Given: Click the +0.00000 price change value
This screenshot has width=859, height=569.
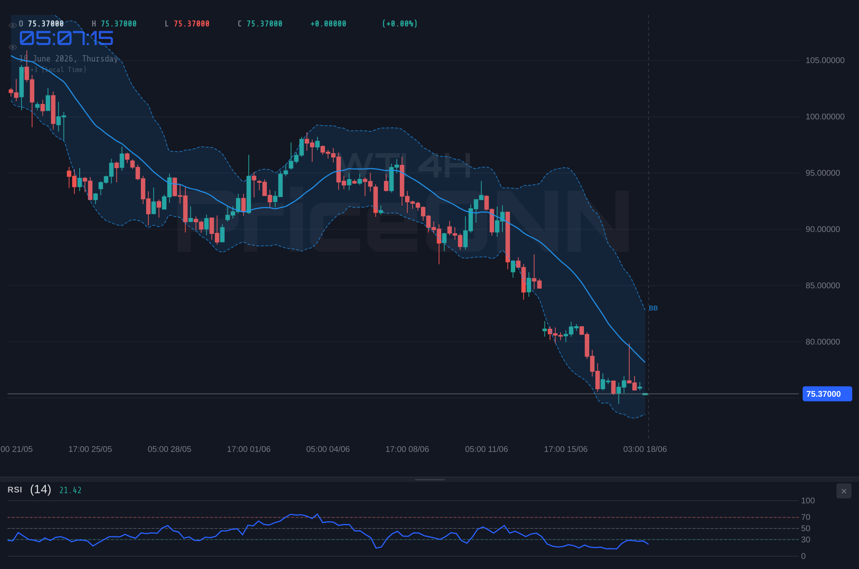Looking at the screenshot, I should 328,24.
